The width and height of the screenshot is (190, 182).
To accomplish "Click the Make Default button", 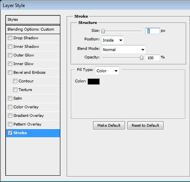I will click(109, 125).
